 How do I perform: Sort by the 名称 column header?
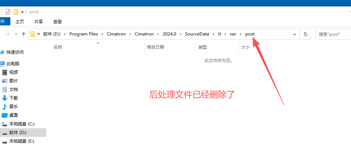[x=58, y=47]
